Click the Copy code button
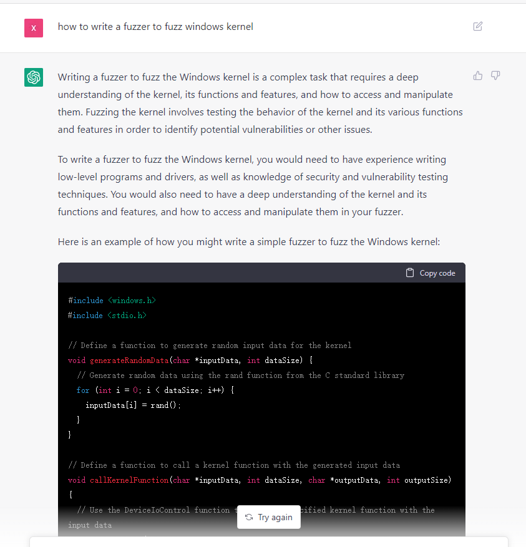Screen dimensions: 526x547 pos(431,273)
